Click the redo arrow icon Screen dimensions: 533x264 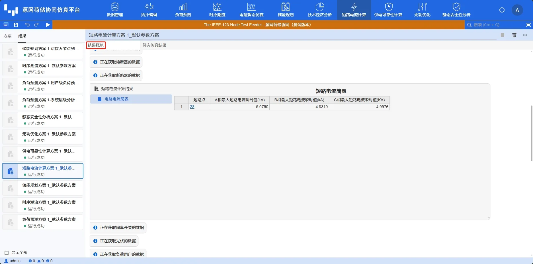pos(36,25)
